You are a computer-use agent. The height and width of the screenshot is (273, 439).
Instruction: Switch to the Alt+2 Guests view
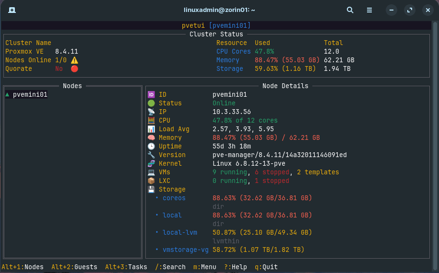tap(74, 267)
